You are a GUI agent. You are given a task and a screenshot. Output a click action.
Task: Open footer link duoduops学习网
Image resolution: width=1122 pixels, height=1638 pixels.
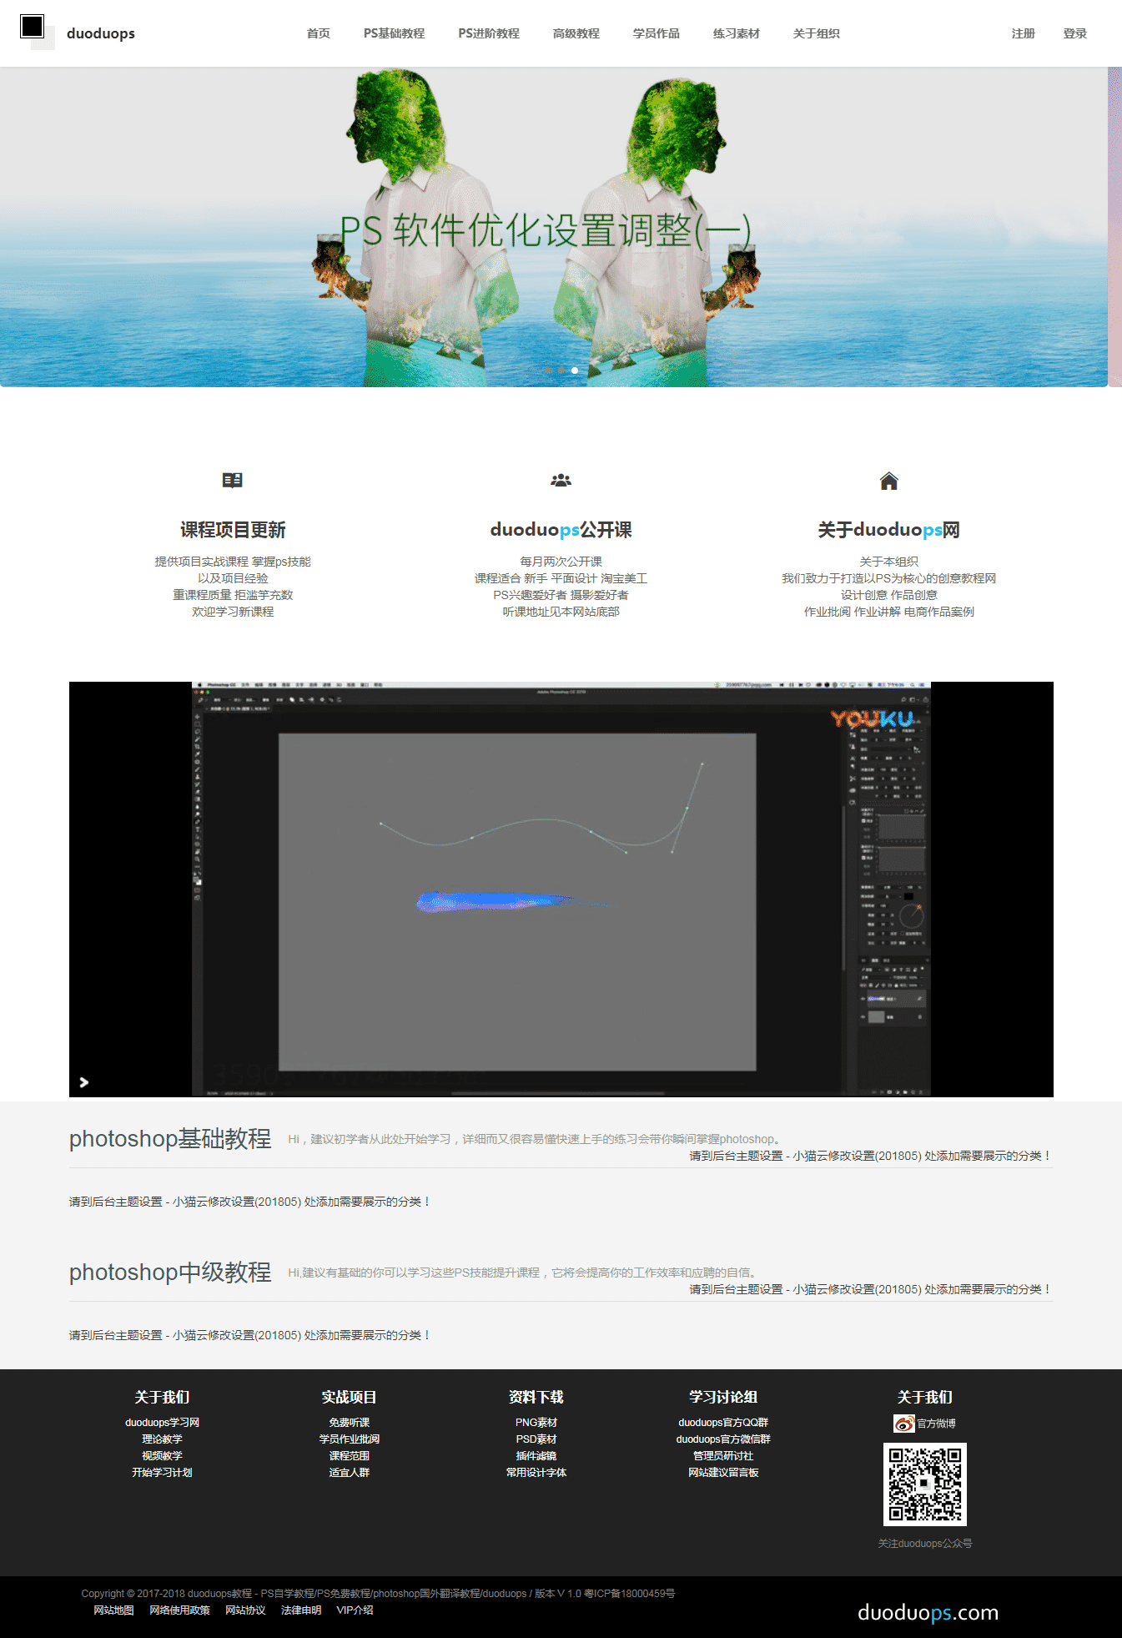163,1423
